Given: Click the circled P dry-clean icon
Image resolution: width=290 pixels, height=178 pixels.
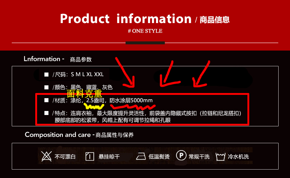Looking at the screenshot, I should pos(181,155).
